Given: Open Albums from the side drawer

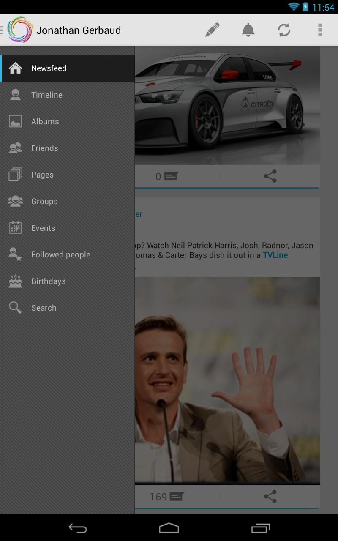Looking at the screenshot, I should click(68, 121).
